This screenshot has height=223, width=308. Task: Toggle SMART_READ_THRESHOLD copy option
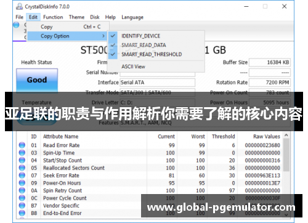click(x=156, y=54)
